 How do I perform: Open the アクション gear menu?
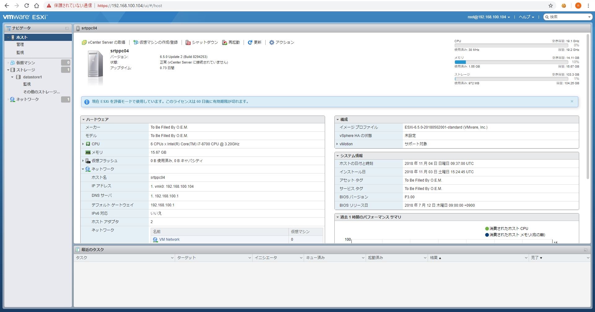[282, 42]
